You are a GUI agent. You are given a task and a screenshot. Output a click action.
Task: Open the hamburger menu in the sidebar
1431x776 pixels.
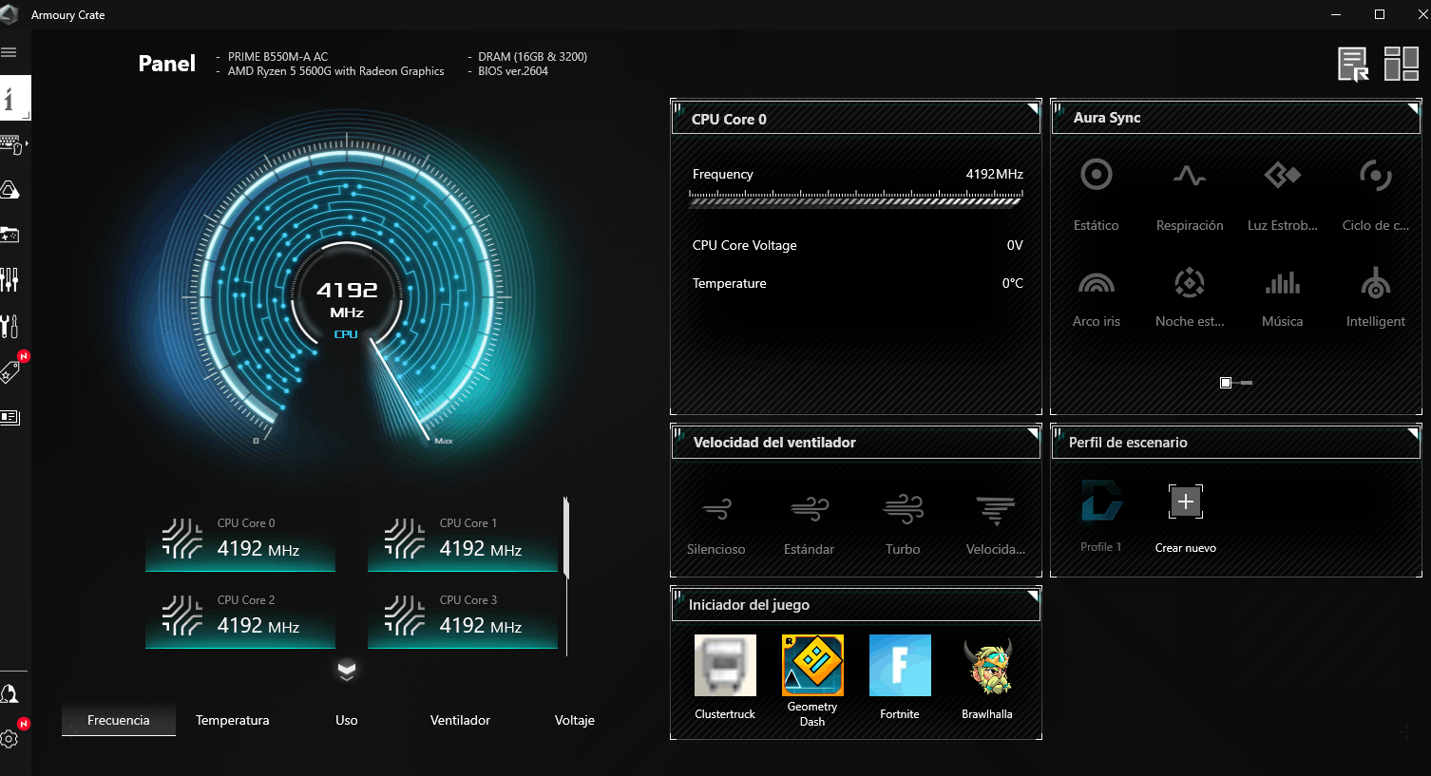10,52
